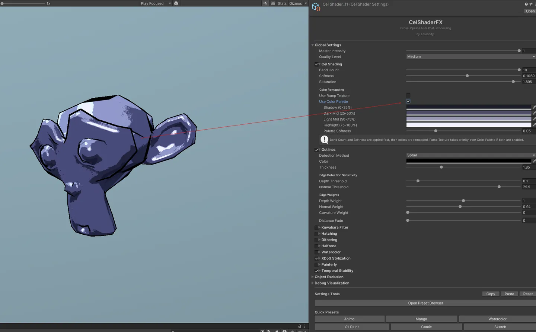Image resolution: width=536 pixels, height=332 pixels.
Task: Toggle Stats in the Game view toolbar
Action: 282,3
